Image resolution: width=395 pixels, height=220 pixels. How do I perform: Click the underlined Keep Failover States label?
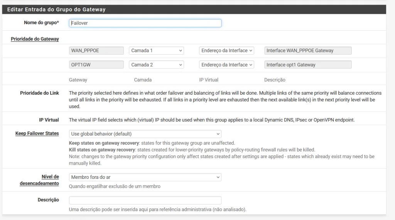point(37,133)
